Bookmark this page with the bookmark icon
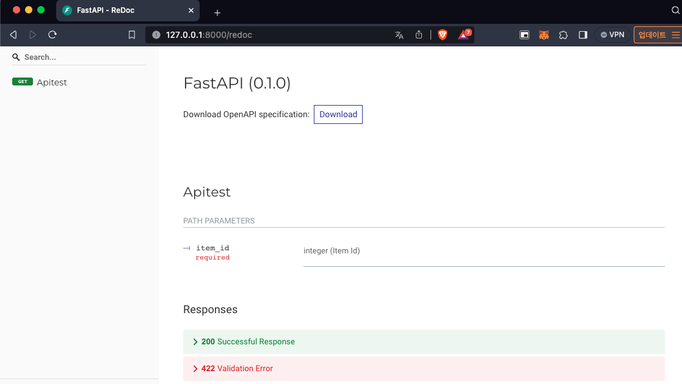682x384 pixels. [132, 35]
